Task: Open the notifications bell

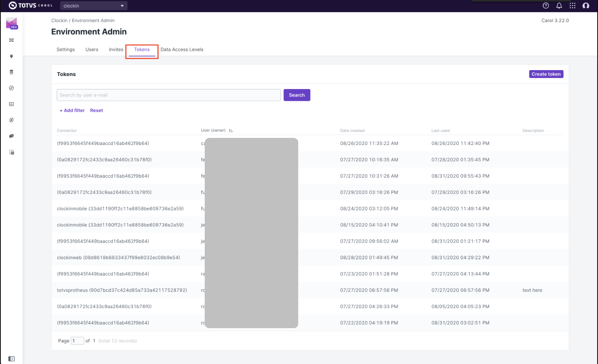Action: click(559, 6)
